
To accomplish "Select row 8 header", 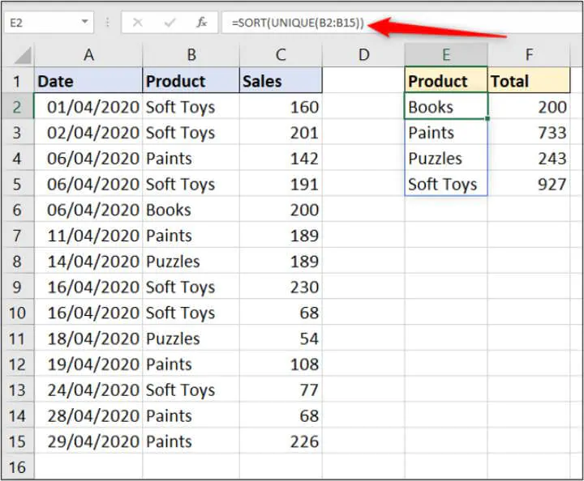I will [17, 261].
